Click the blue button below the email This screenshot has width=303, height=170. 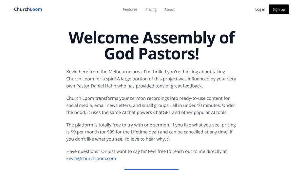click(x=151, y=169)
